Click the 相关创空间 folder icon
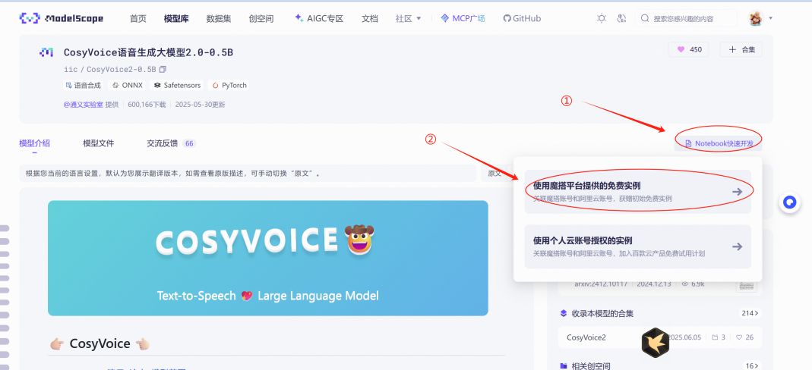 pyautogui.click(x=564, y=366)
